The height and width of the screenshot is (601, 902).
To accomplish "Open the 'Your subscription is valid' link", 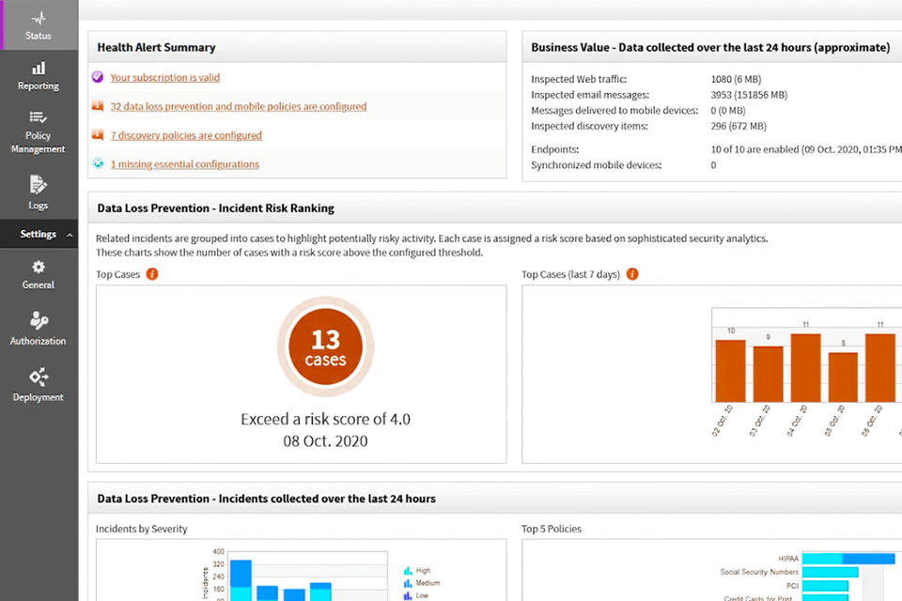I will coord(165,78).
